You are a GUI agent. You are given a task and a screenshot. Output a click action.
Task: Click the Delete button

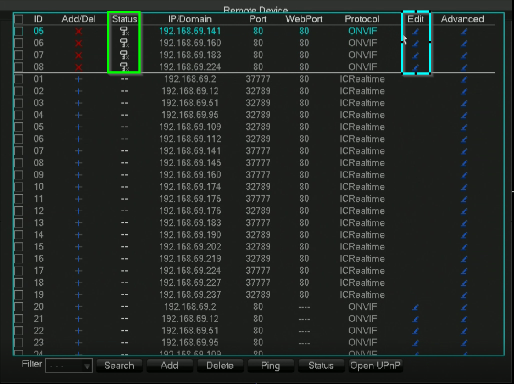(x=220, y=365)
